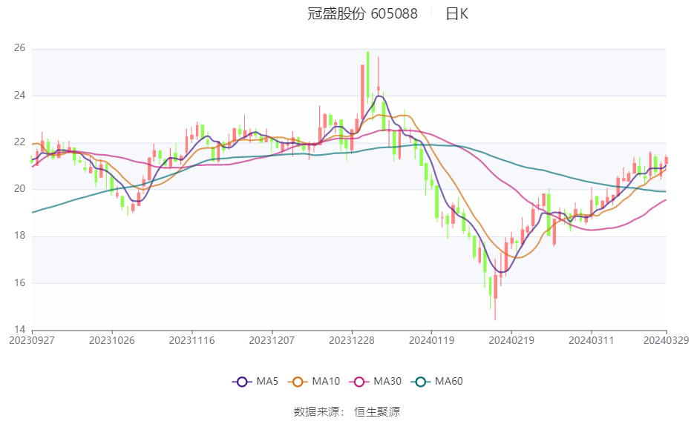Toggle the MA10 series via its text label
The image size is (694, 421).
pyautogui.click(x=326, y=382)
